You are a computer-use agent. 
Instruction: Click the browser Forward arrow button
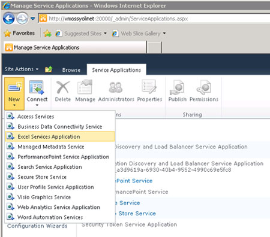click(22, 19)
